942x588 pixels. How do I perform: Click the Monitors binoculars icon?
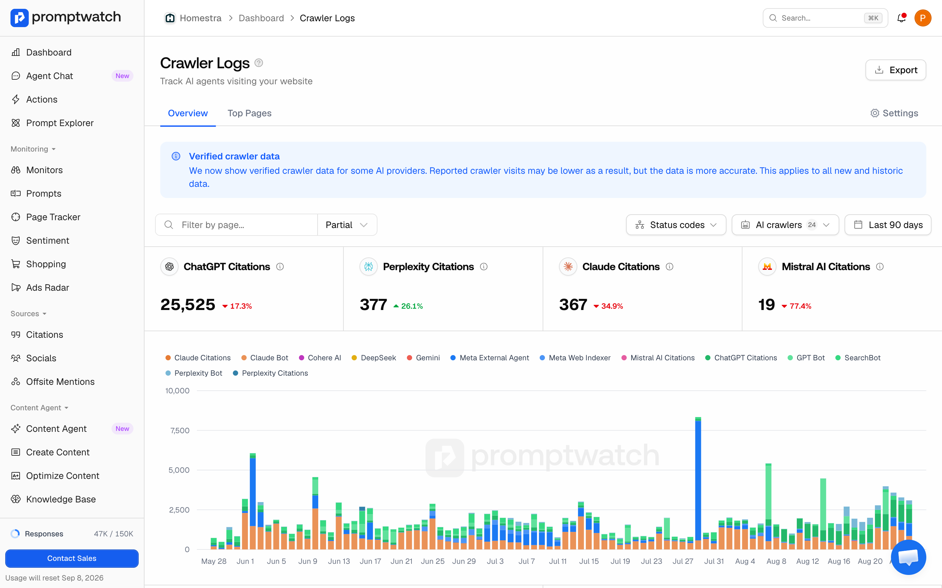click(x=16, y=170)
